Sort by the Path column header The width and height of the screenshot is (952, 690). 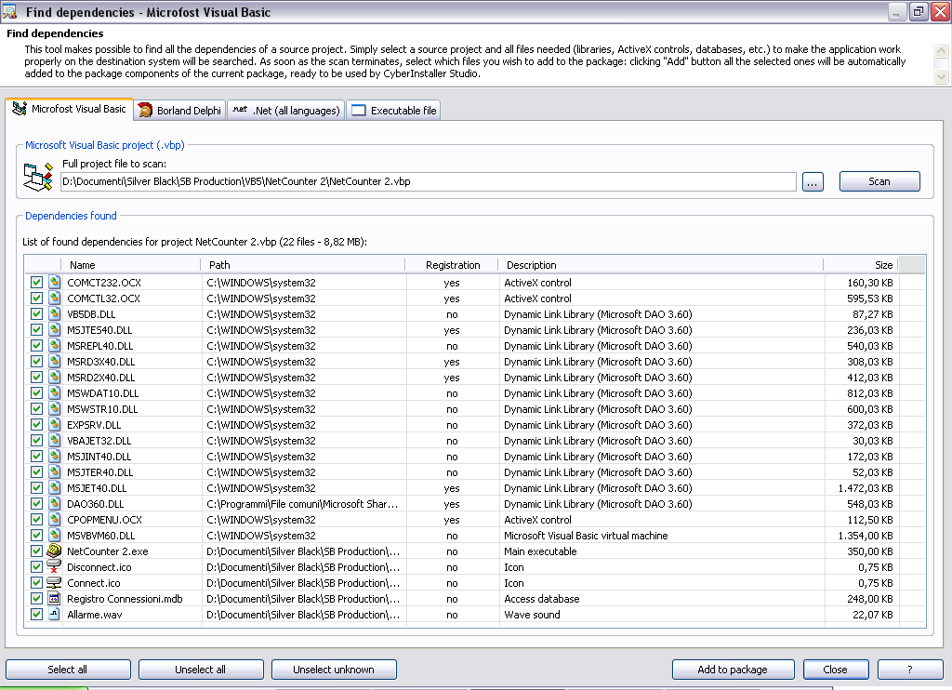pyautogui.click(x=302, y=265)
